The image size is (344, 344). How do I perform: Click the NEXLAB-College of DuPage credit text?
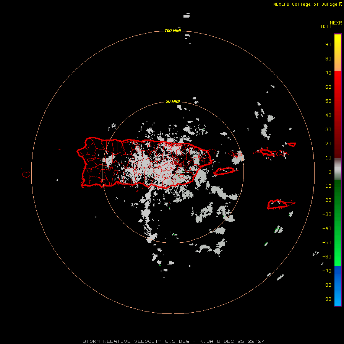point(305,4)
